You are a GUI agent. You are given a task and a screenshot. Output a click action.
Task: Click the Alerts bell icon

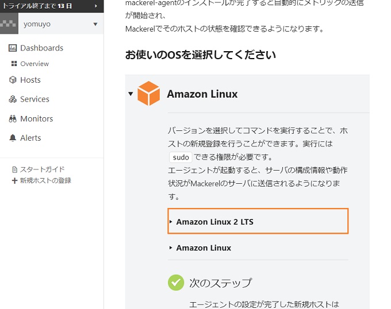click(x=13, y=138)
